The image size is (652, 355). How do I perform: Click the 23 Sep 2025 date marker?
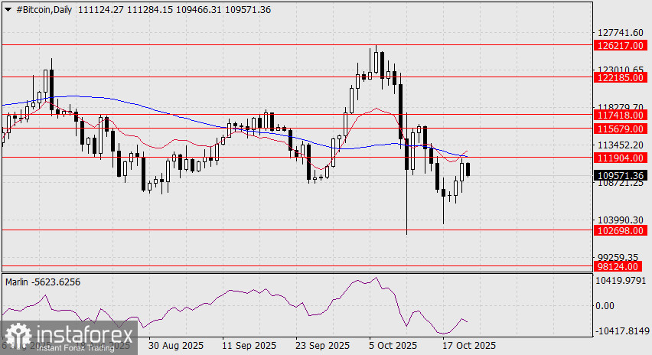coord(322,346)
